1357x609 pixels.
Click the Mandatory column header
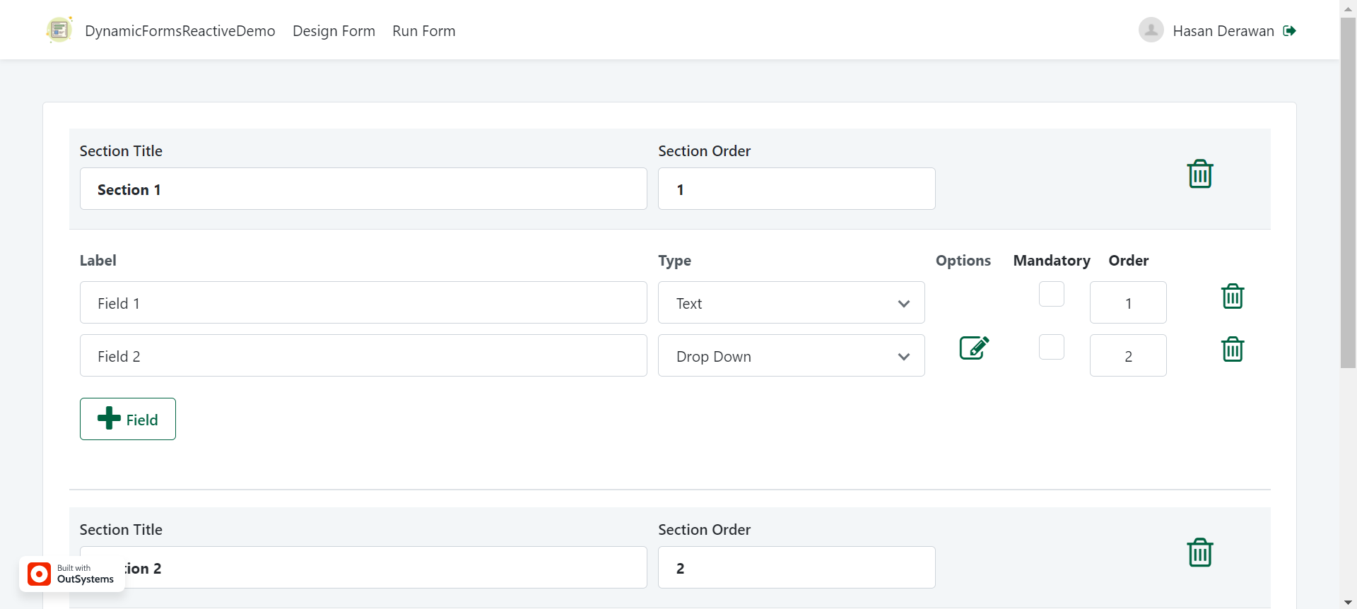point(1052,261)
